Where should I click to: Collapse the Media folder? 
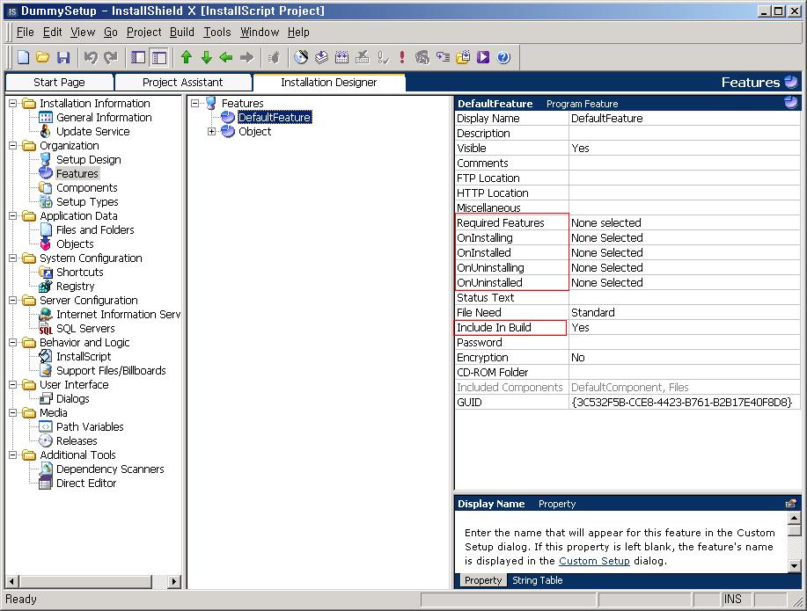point(13,413)
